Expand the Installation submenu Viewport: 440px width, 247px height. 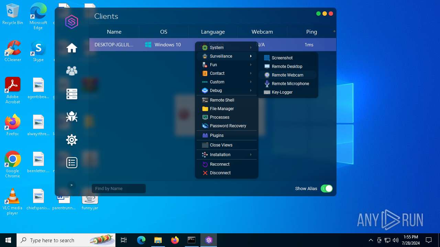click(227, 154)
